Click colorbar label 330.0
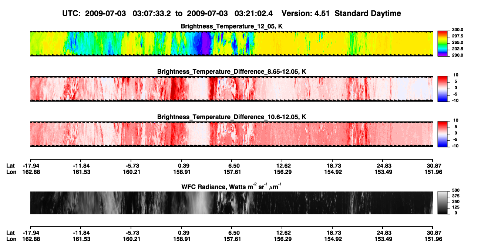481x247 pixels. pos(458,30)
